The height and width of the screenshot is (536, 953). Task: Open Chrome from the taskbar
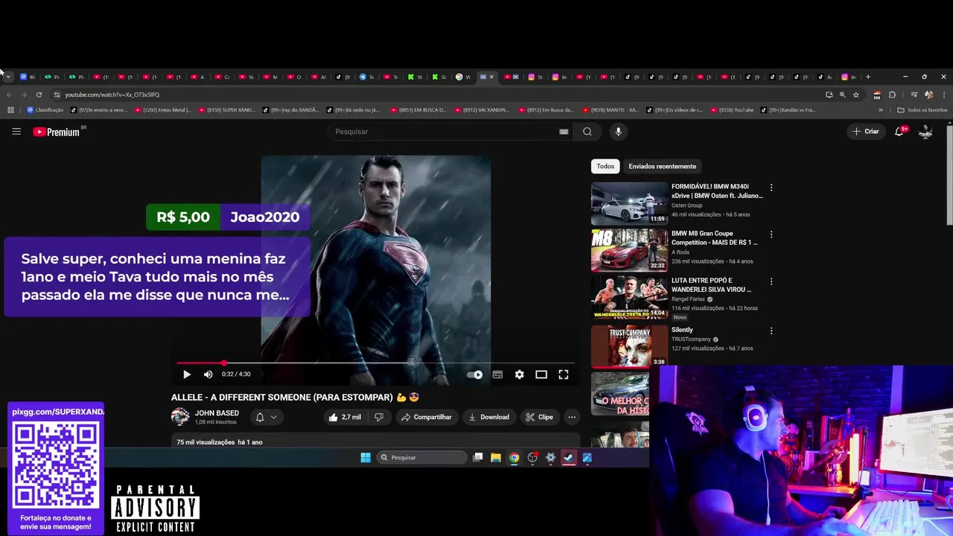(x=514, y=458)
